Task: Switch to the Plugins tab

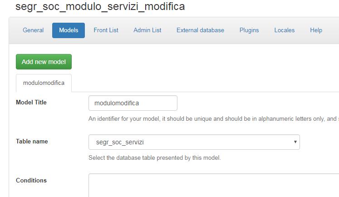Action: pyautogui.click(x=249, y=30)
